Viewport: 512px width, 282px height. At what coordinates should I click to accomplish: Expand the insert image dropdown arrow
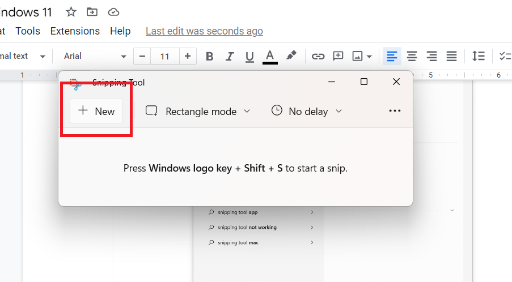click(369, 57)
